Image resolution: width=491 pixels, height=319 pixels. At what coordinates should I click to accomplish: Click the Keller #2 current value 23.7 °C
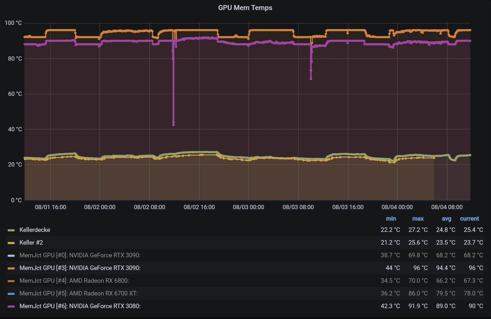[473, 242]
